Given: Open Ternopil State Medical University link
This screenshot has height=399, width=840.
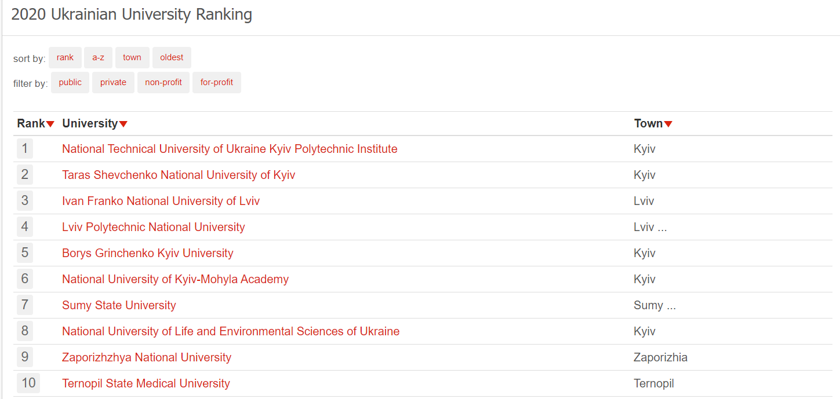Looking at the screenshot, I should pos(146,383).
